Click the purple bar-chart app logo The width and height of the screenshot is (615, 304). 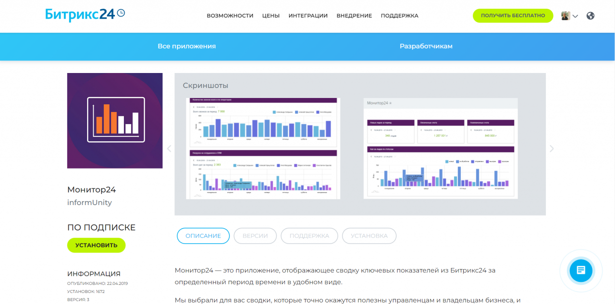[x=115, y=121]
